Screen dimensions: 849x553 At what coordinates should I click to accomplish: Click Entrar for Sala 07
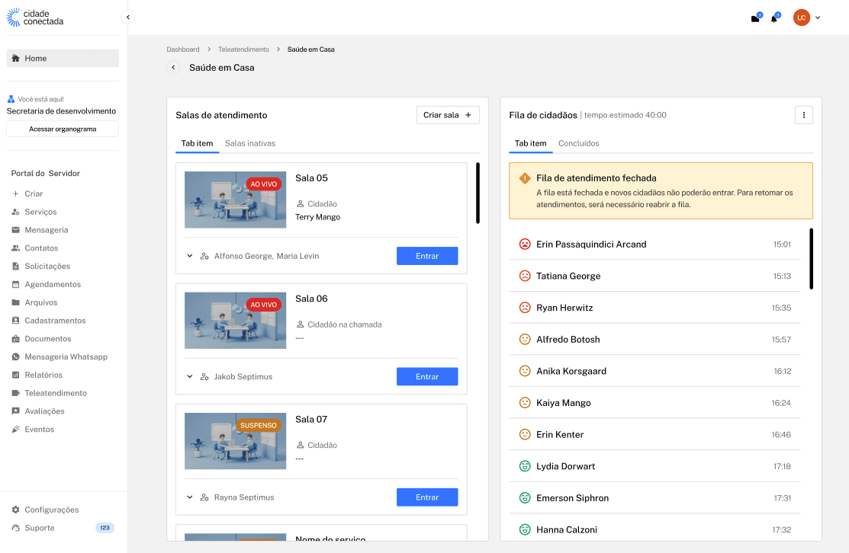point(427,497)
